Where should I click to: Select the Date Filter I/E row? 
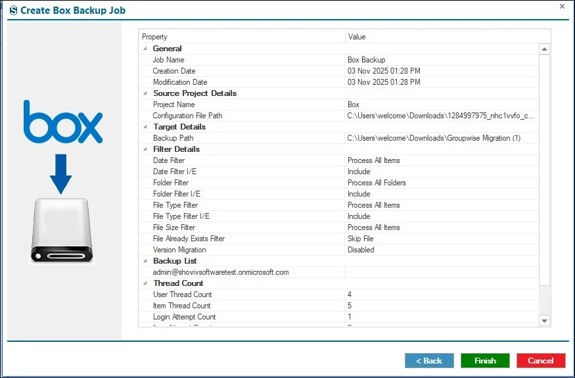click(x=339, y=172)
